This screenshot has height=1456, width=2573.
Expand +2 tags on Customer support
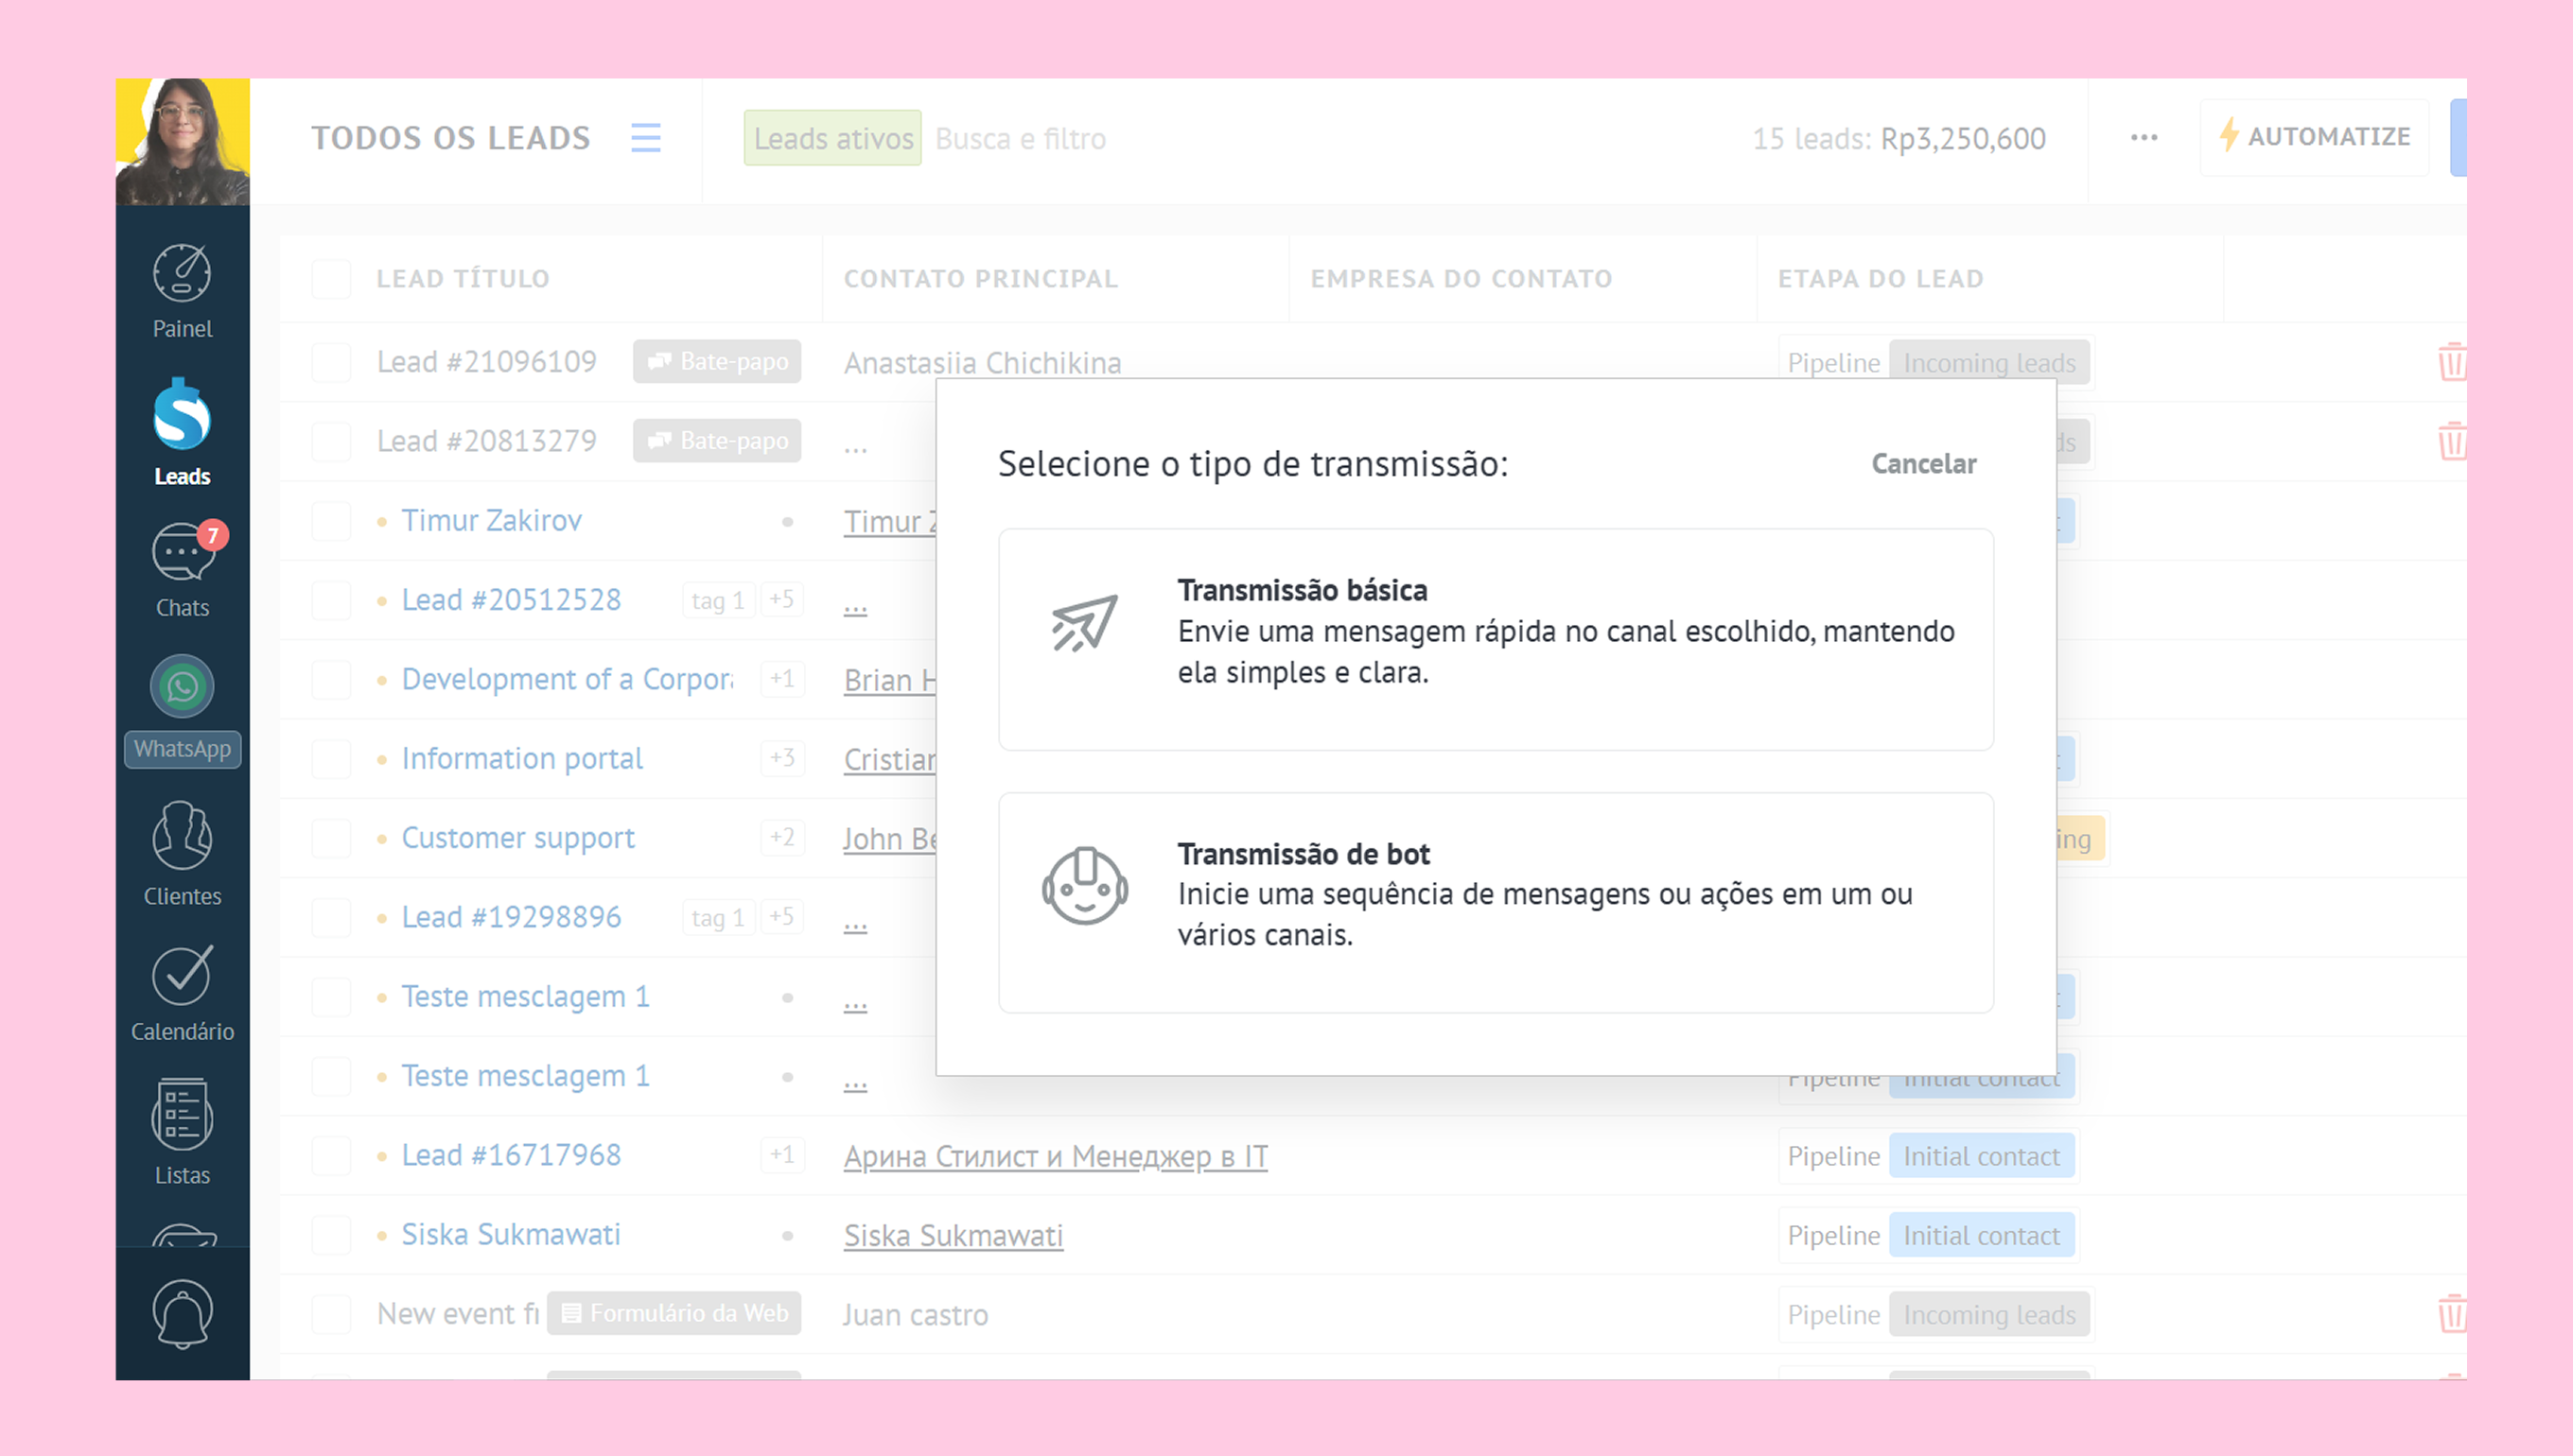coord(781,838)
